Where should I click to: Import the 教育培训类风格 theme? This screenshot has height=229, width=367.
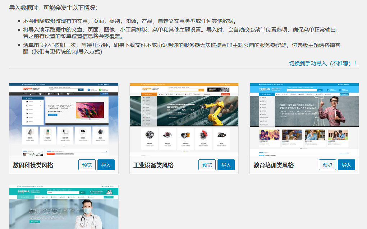click(x=347, y=165)
